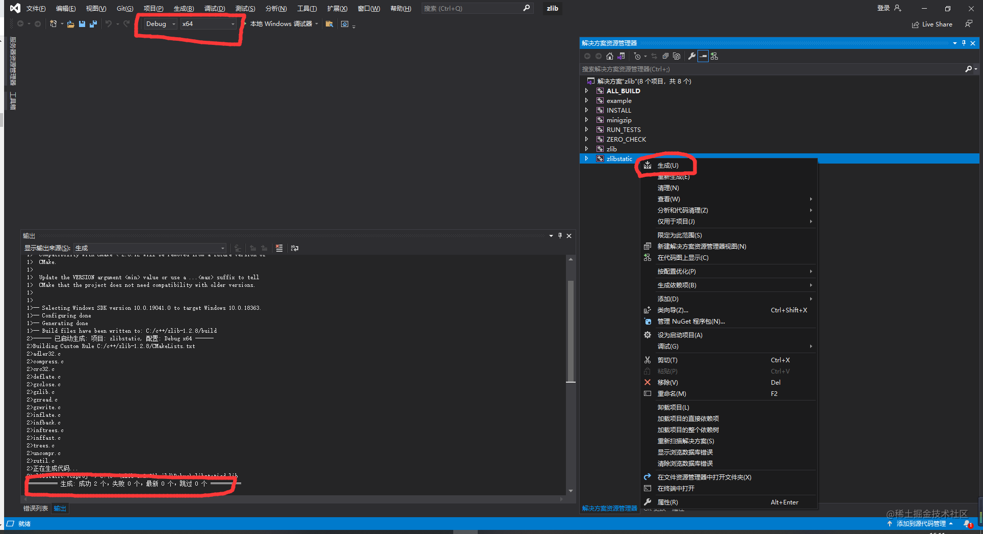This screenshot has height=534, width=983.
Task: Open the 本地 Windows 调试器 dropdown arrow
Action: point(317,24)
